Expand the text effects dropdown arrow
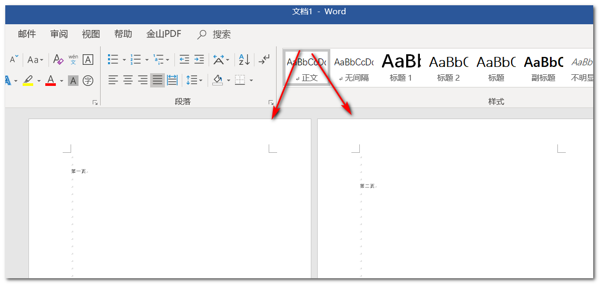 tap(16, 81)
